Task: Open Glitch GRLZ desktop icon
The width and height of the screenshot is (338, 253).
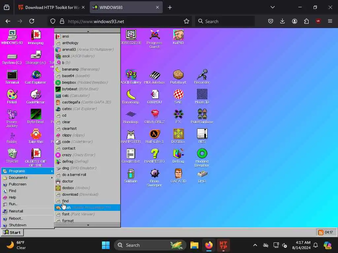Action: pos(154,116)
